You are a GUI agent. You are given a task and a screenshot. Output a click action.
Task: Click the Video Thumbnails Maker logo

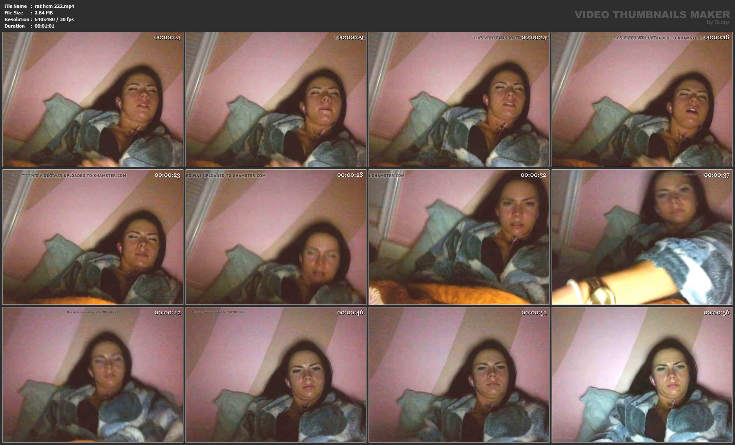click(652, 14)
